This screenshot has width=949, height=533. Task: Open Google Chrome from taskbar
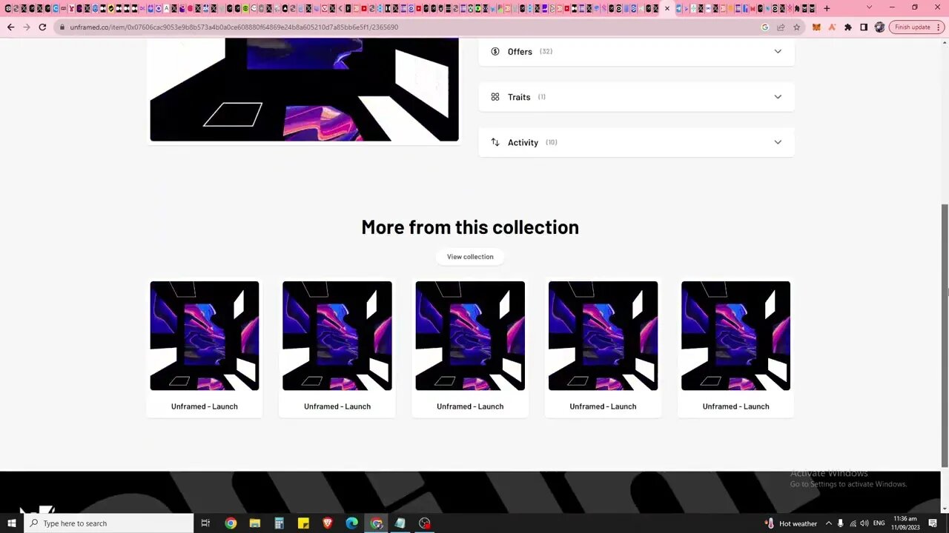coord(231,523)
